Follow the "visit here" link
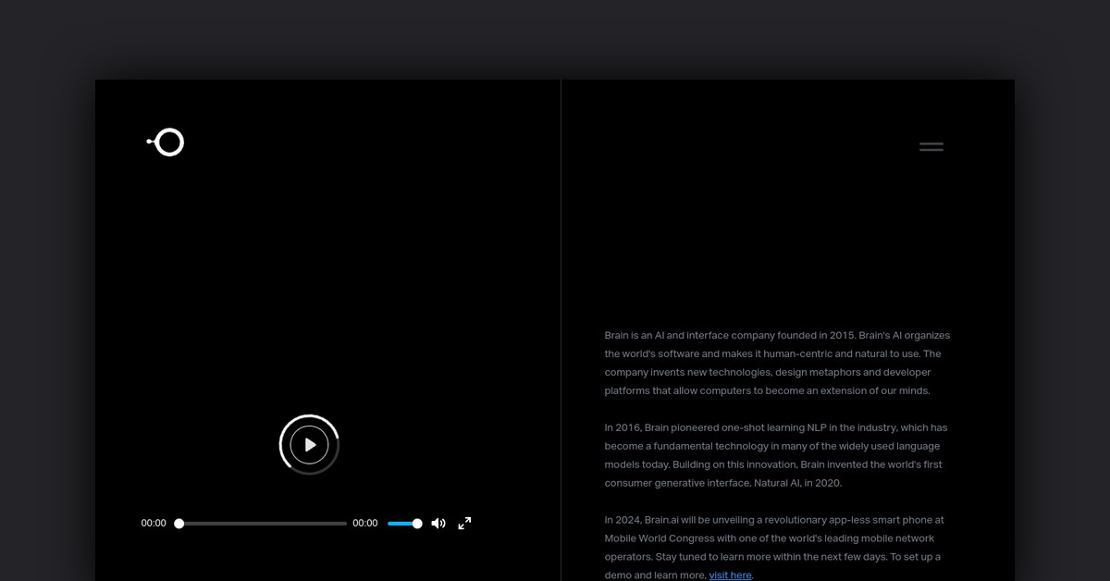Viewport: 1110px width, 581px height. (x=730, y=575)
